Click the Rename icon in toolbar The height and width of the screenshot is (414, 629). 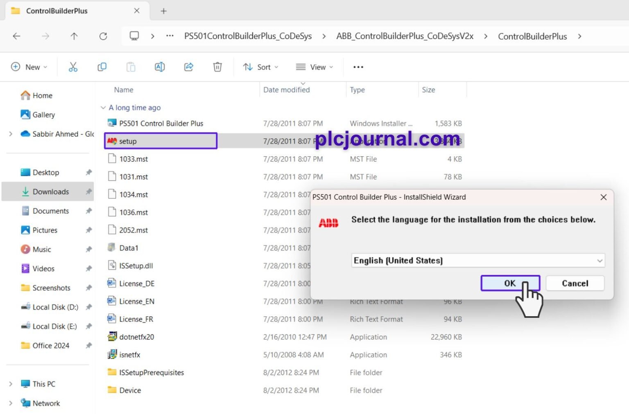[160, 67]
